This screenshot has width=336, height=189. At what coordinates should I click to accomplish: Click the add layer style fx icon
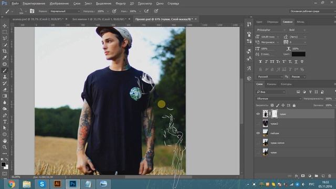(296, 176)
